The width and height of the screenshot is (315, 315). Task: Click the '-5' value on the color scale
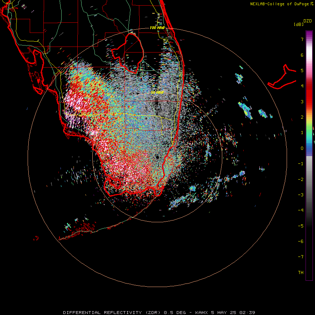tap(301, 226)
